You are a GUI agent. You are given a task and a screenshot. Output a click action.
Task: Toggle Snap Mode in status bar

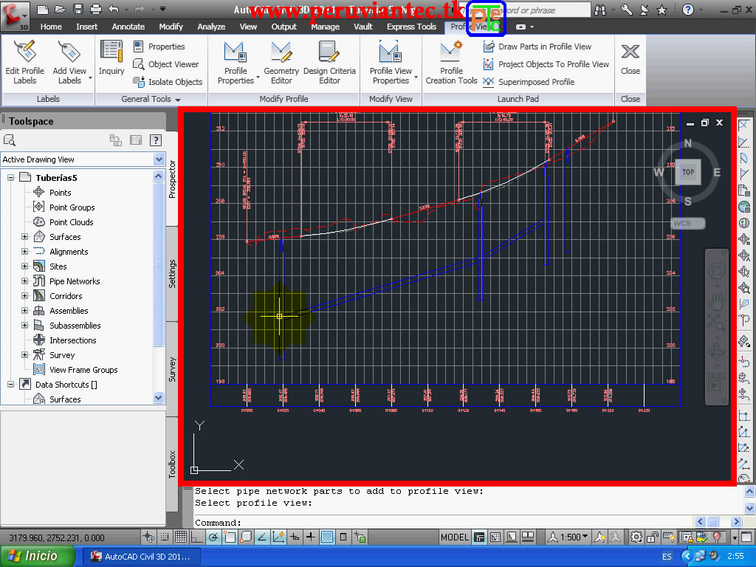pyautogui.click(x=165, y=537)
